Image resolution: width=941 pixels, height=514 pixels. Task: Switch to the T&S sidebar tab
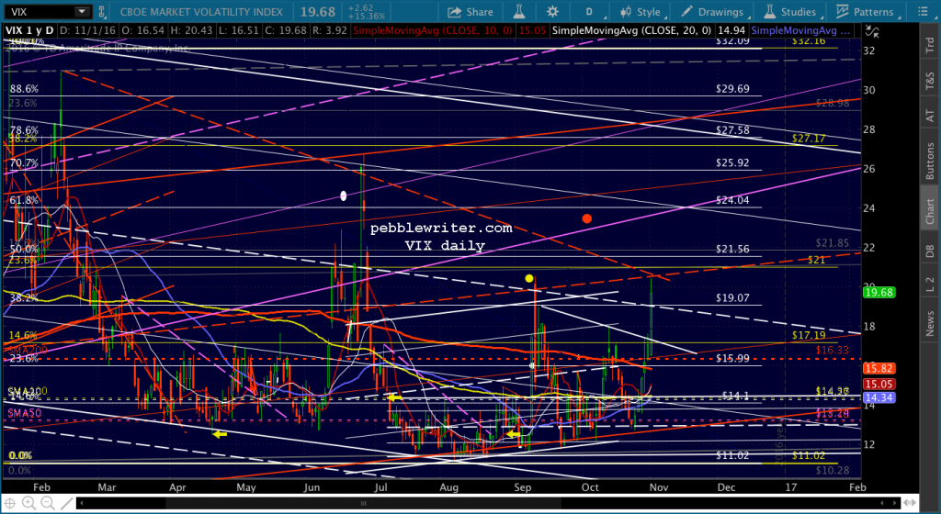(x=930, y=77)
